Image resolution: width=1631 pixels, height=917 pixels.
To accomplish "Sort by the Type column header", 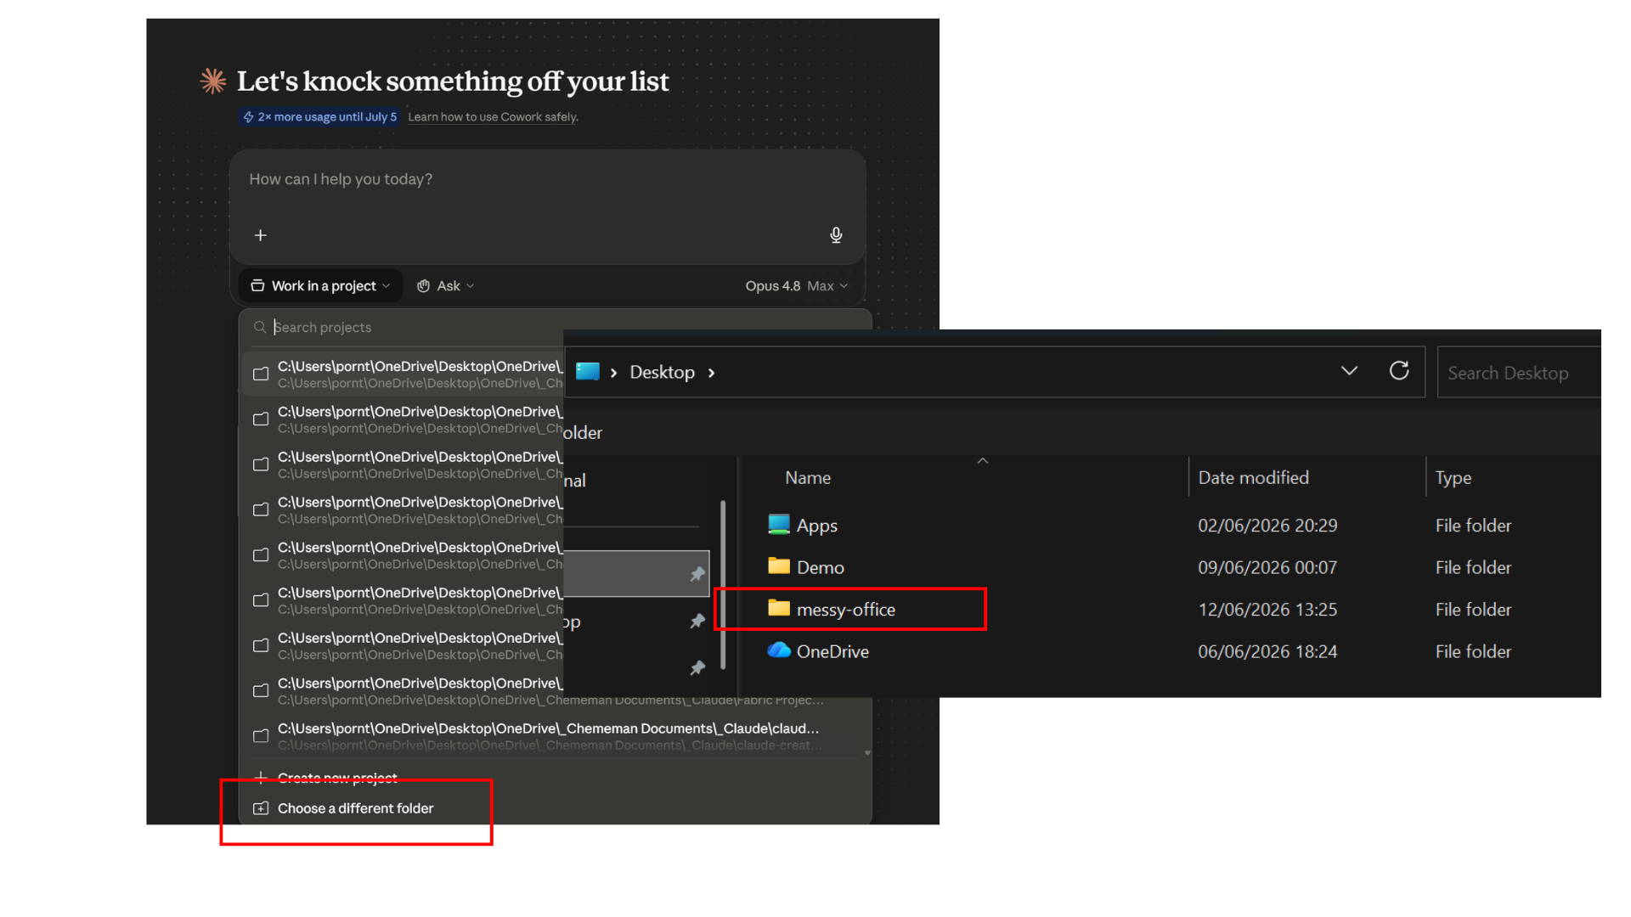I will coord(1453,478).
